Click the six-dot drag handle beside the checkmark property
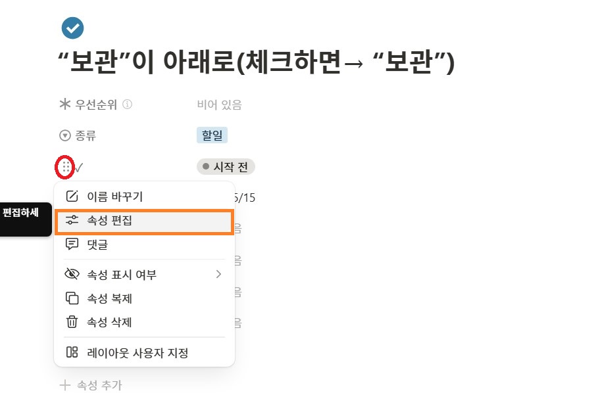The width and height of the screenshot is (598, 393). point(65,167)
